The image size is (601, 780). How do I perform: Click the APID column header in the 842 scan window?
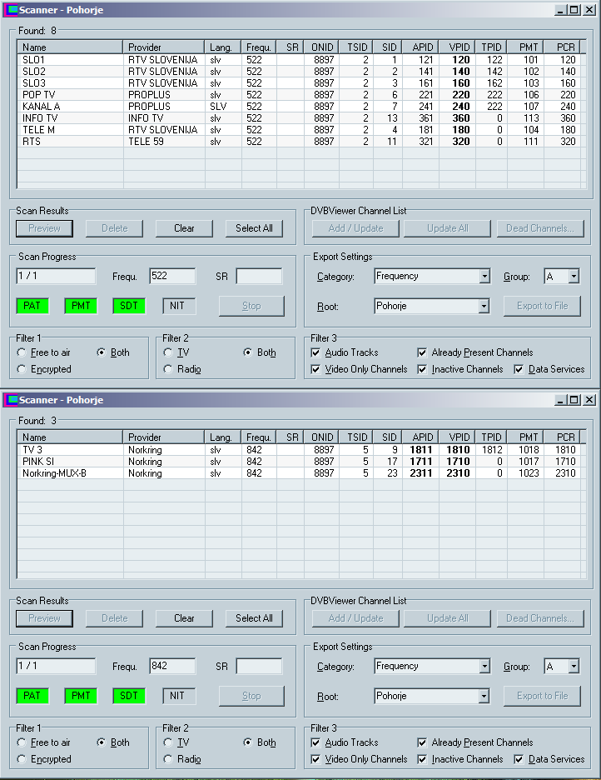coord(420,437)
